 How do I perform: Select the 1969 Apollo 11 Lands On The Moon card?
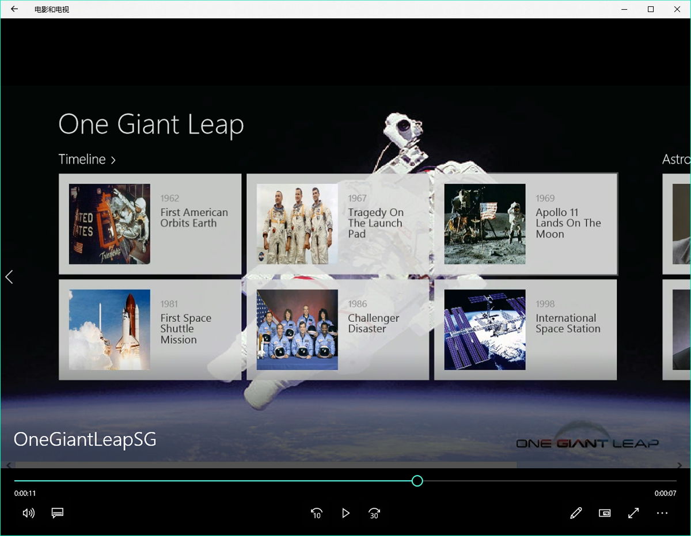(526, 224)
